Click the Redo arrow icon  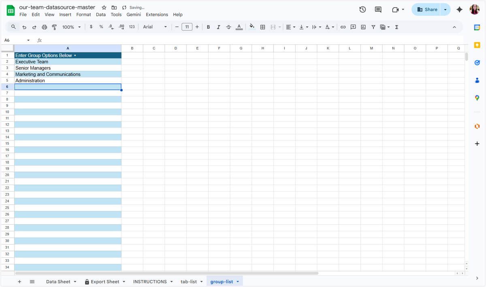tap(34, 27)
